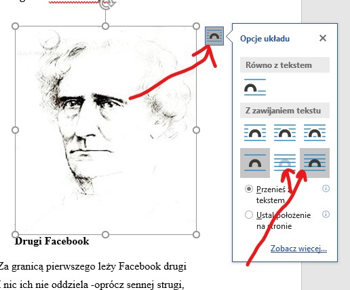Click the image rotation handle
Screen dimensions: 350x290
tap(108, 4)
